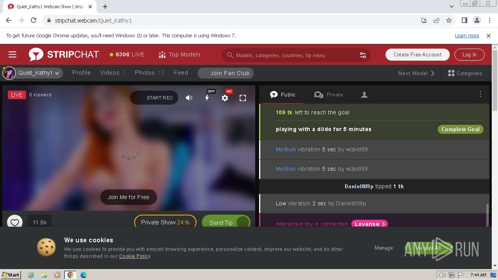The height and width of the screenshot is (280, 498).
Task: Click the Log In button
Action: tap(469, 55)
